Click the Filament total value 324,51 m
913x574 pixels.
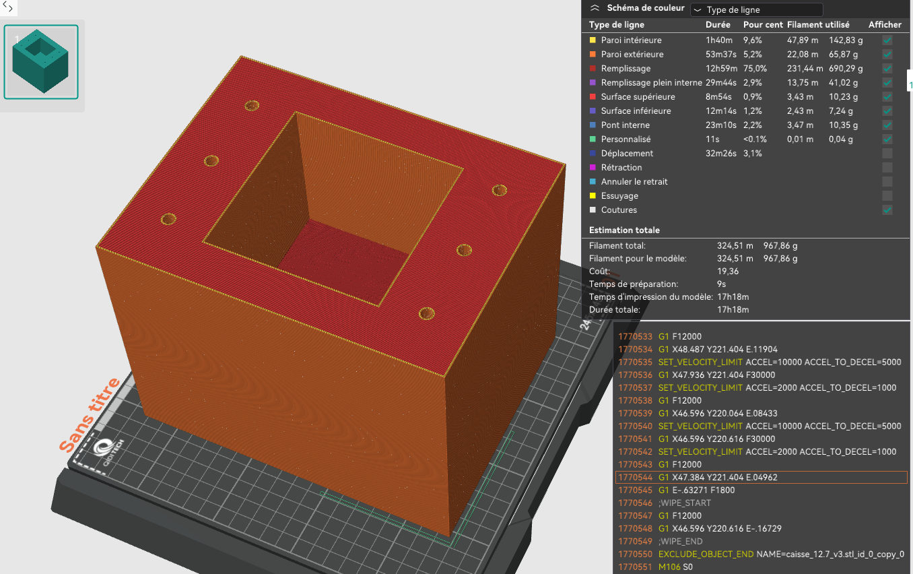point(735,247)
